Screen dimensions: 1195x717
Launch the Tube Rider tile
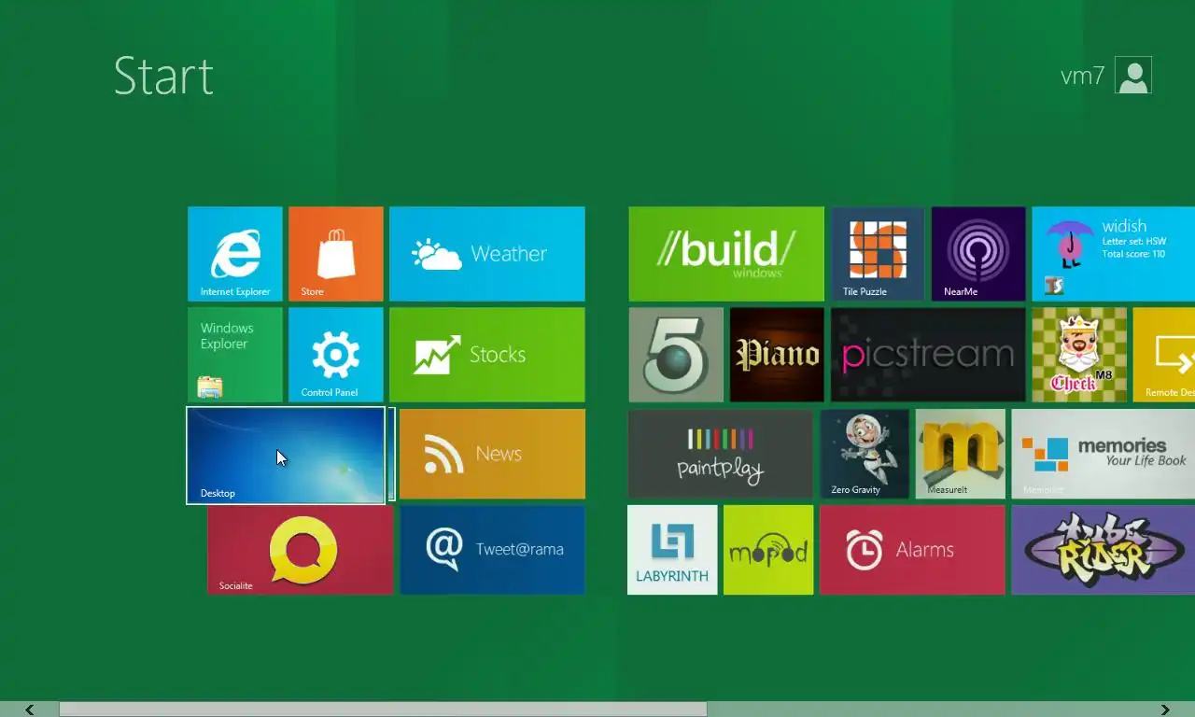(x=1104, y=550)
